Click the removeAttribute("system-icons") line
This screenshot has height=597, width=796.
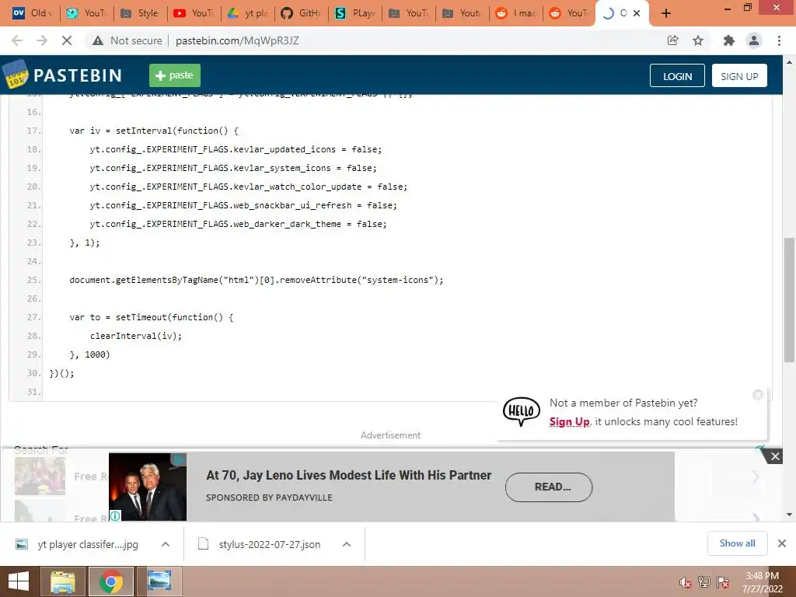pos(257,280)
